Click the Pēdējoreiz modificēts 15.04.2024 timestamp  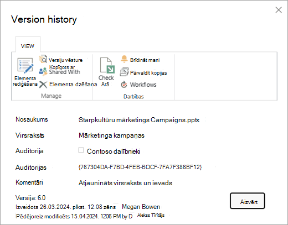74,216
